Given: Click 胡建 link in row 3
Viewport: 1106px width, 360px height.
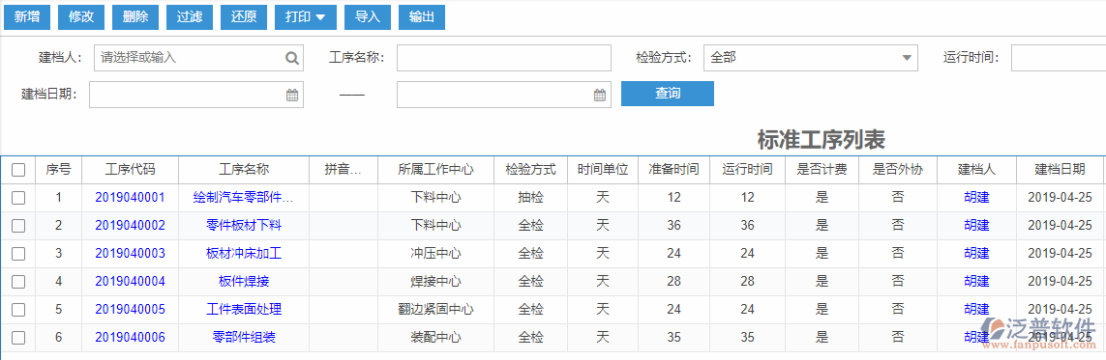Looking at the screenshot, I should coord(976,253).
